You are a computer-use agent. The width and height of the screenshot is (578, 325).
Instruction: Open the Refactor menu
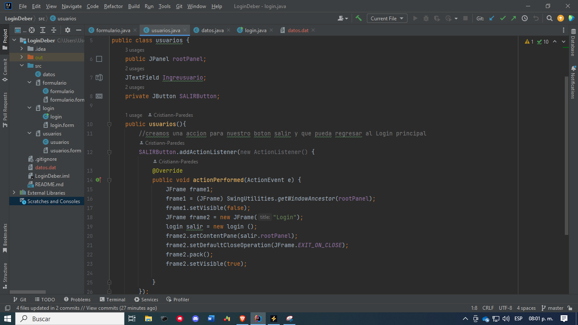point(113,6)
